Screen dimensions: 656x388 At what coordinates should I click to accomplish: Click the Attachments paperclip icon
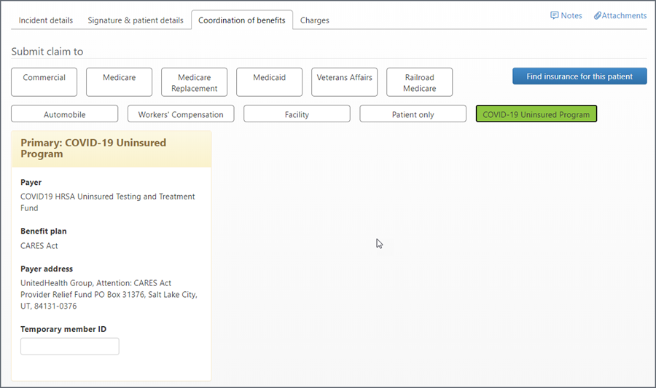coord(598,15)
